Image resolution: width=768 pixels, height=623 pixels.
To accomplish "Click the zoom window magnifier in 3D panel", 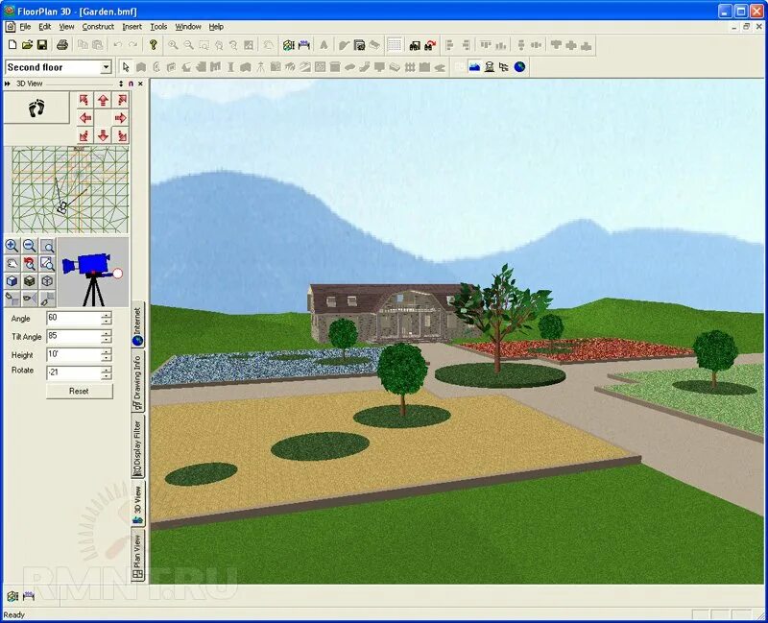I will tap(47, 246).
